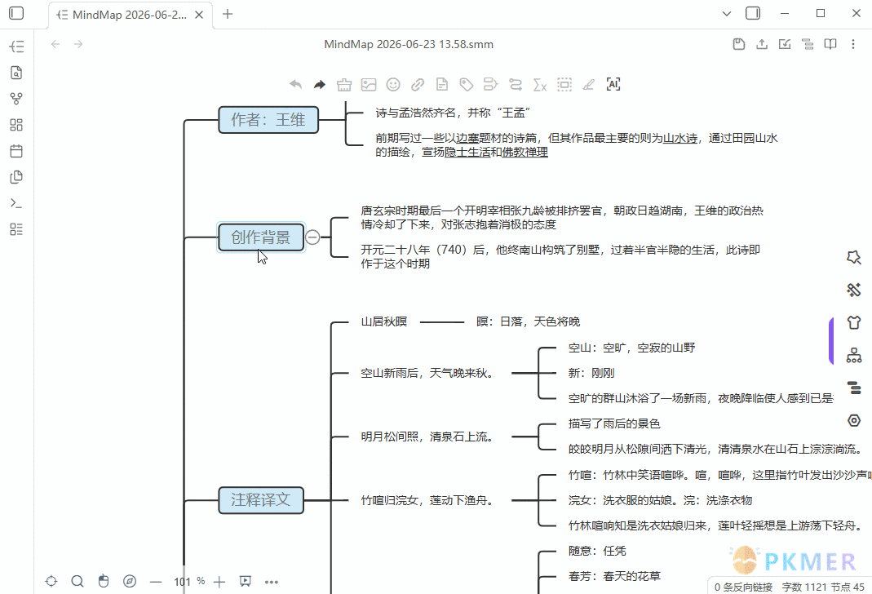Add an outer frame around nodes
The width and height of the screenshot is (872, 594).
pyautogui.click(x=564, y=85)
